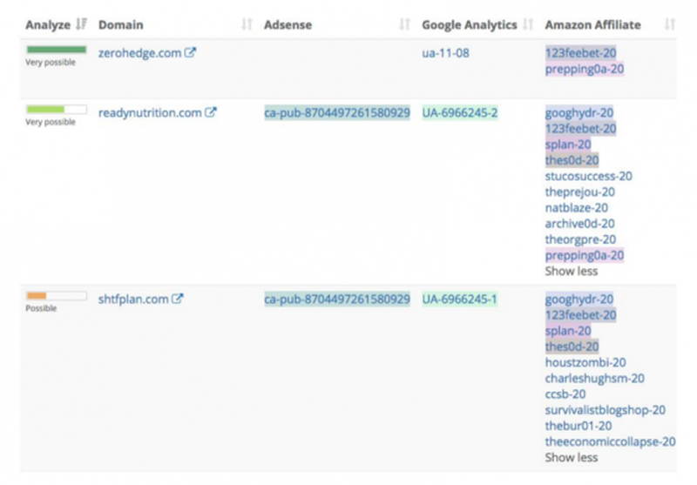This screenshot has width=697, height=485.
Task: Click the Amazon Affiliate column header
Action: [x=593, y=25]
